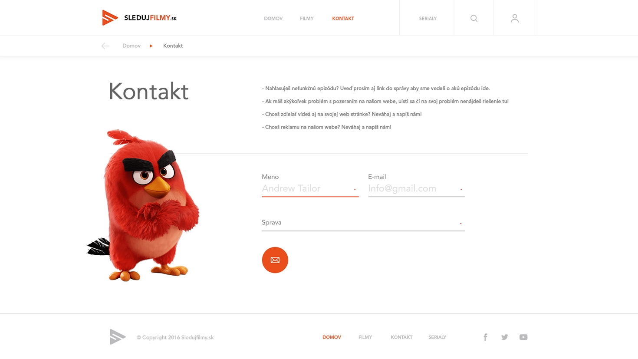Open SERIALY in header
Image resolution: width=638 pixels, height=359 pixels.
pos(428,19)
